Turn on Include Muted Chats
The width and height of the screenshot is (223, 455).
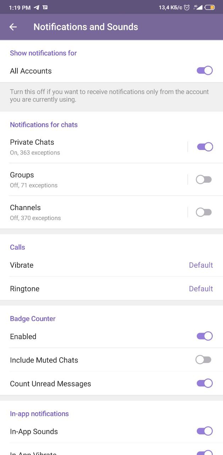click(x=204, y=360)
